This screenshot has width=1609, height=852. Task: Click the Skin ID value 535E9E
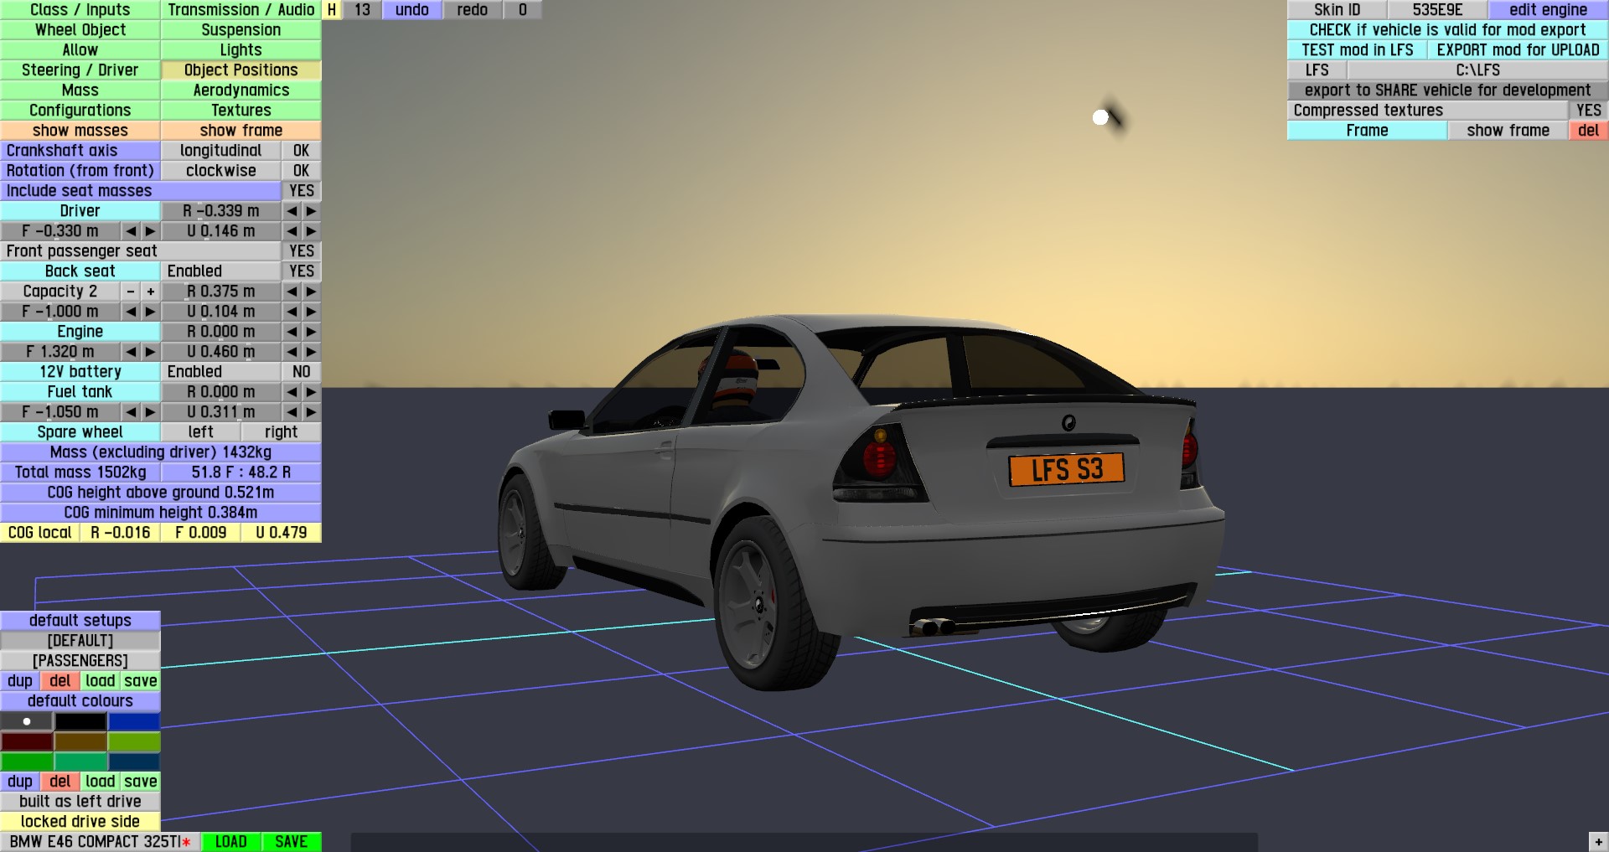[1438, 10]
